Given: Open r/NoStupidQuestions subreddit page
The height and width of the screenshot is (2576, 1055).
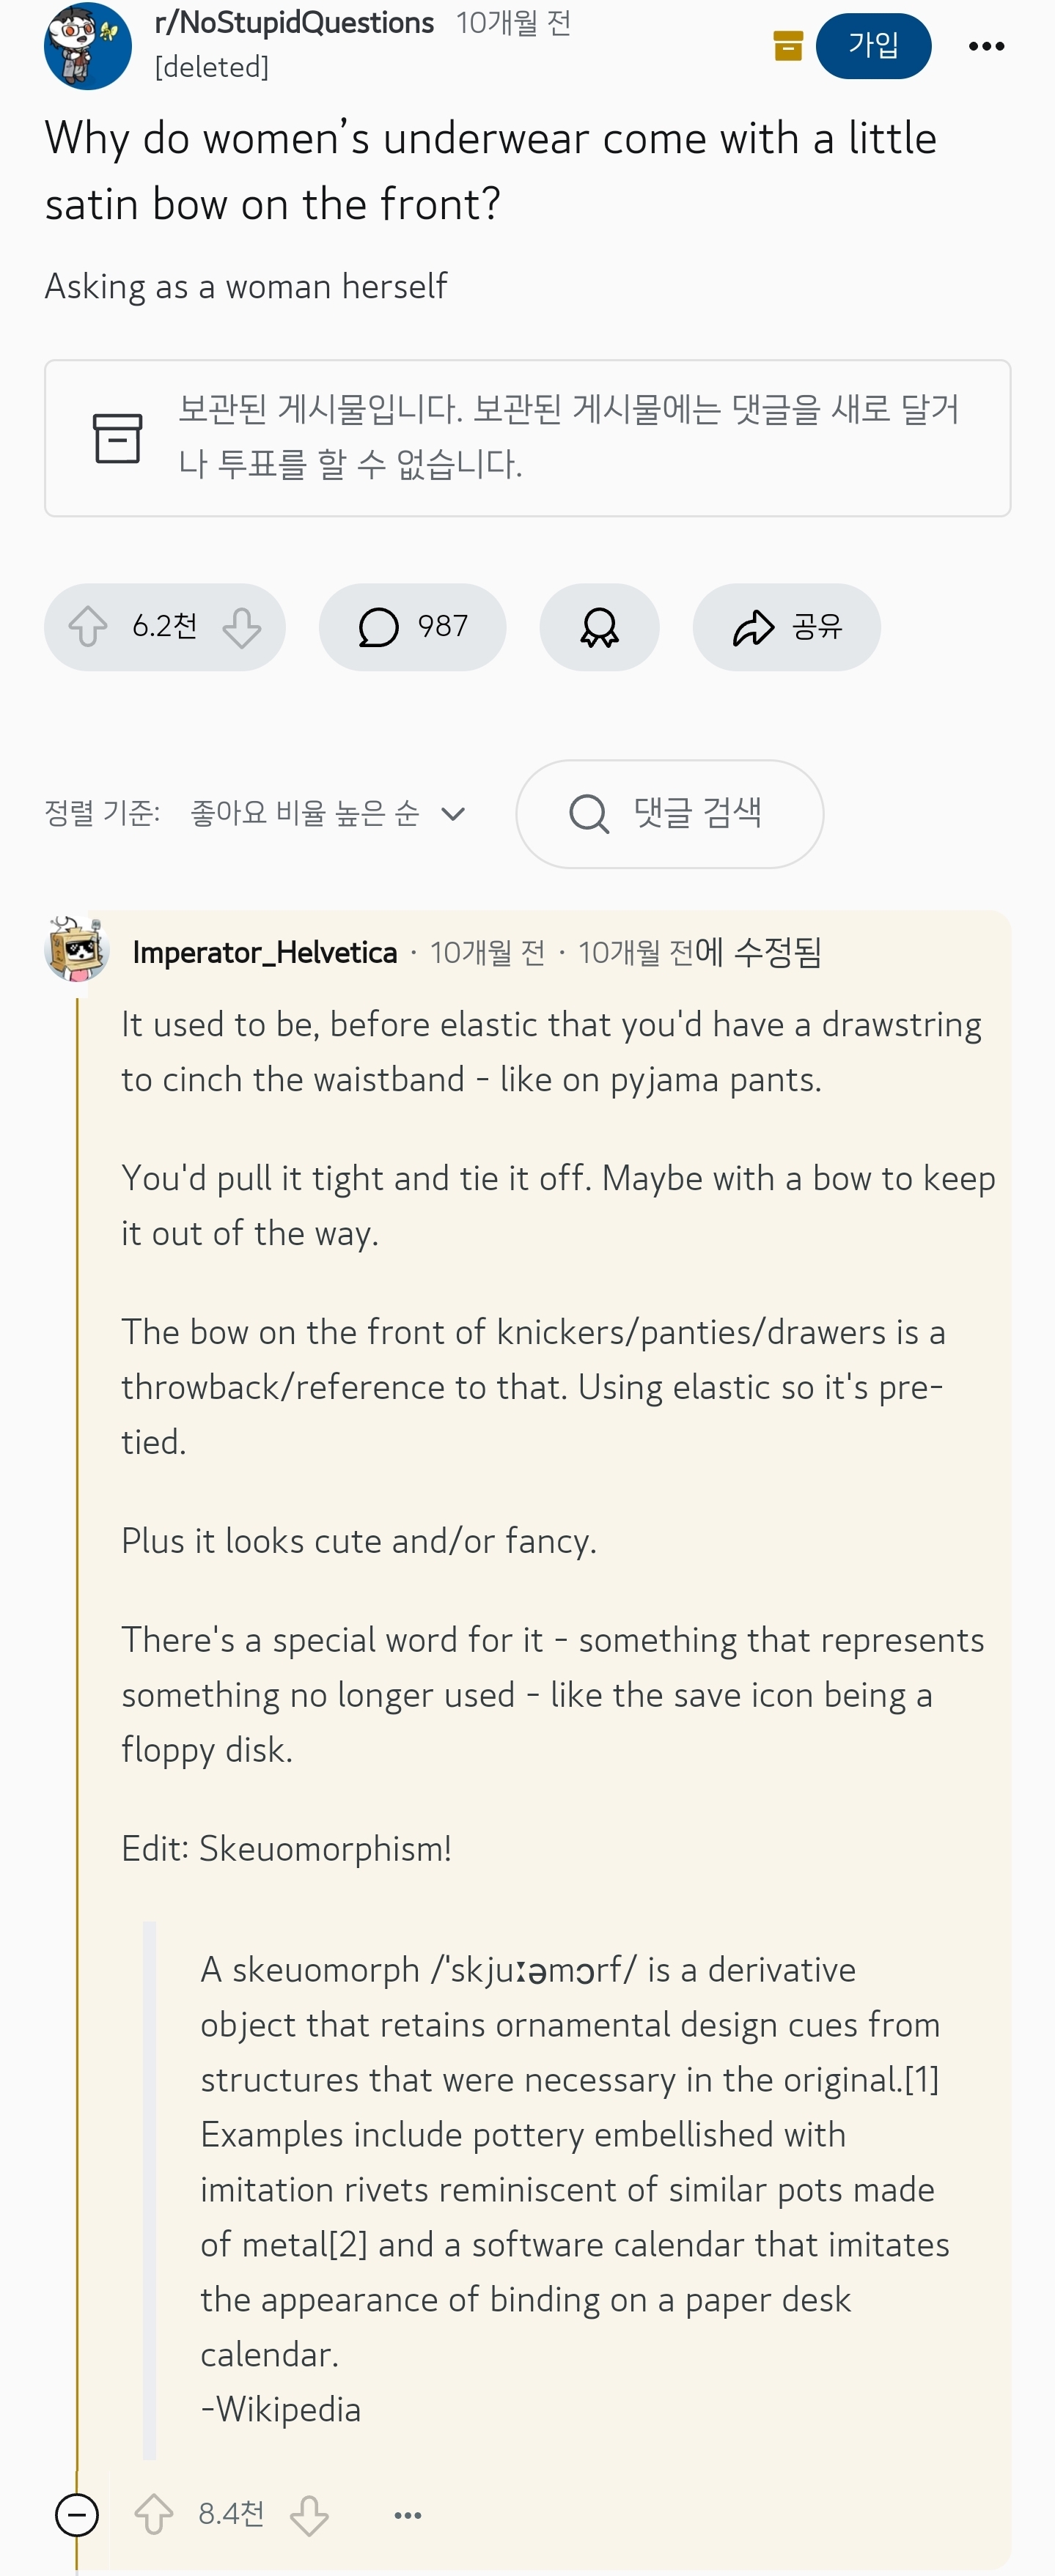Looking at the screenshot, I should tap(294, 23).
